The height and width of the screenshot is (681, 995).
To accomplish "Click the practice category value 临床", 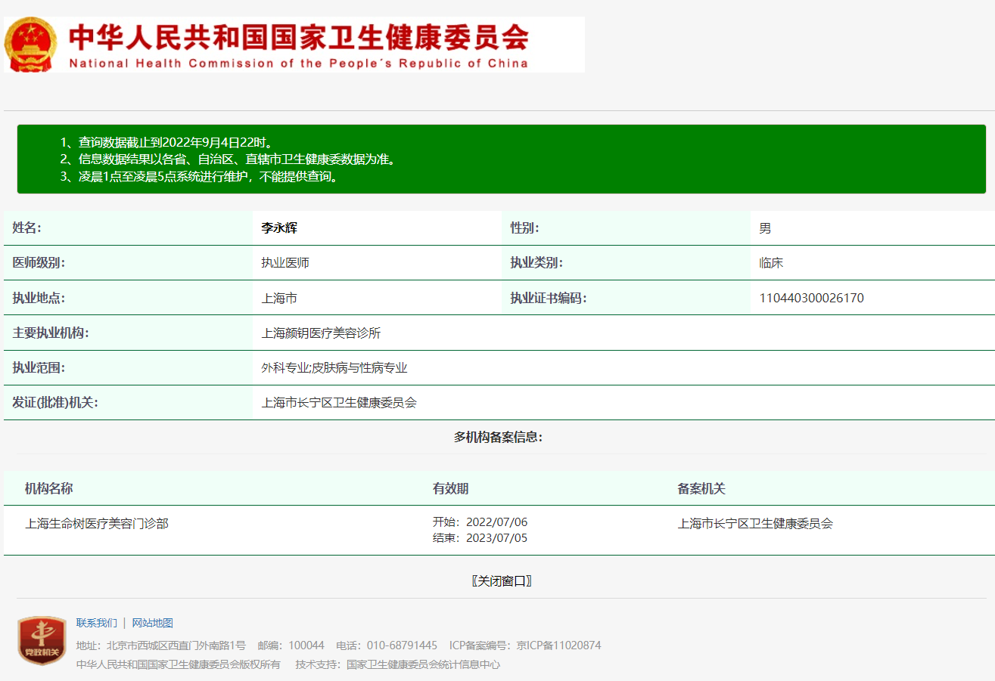I will [771, 263].
